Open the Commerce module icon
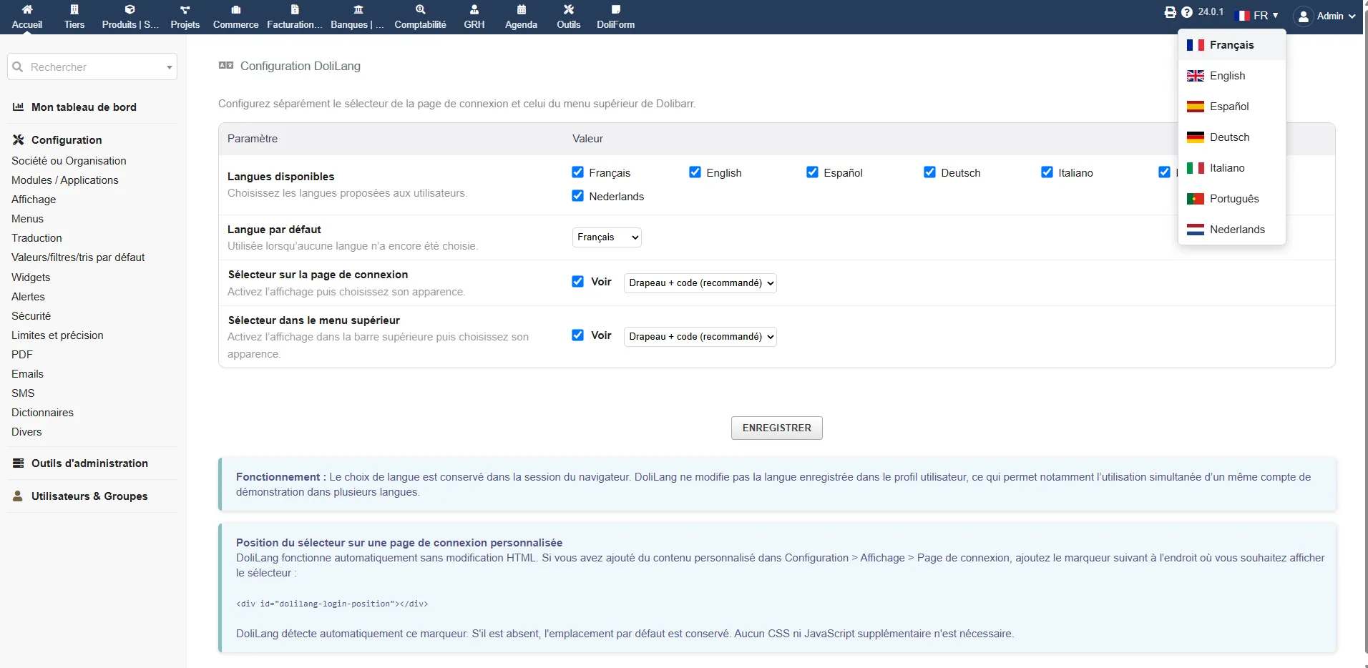1368x668 pixels. [x=235, y=9]
